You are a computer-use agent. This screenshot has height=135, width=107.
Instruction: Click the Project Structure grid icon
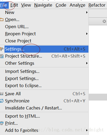click(x=2, y=56)
